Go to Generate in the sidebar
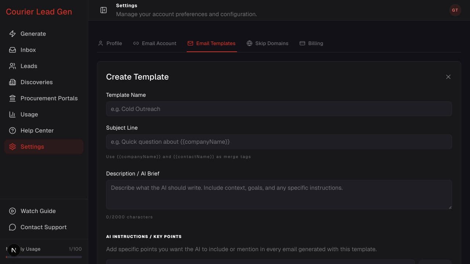Viewport: 470px width, 264px height. coord(44,34)
